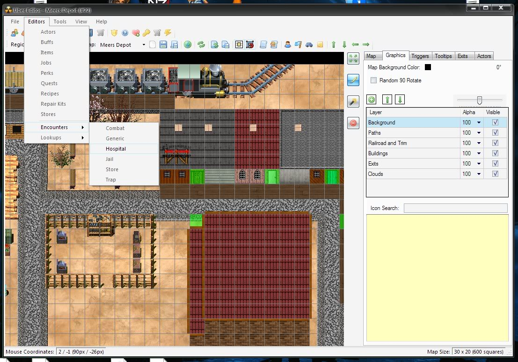Select the magic wand tool

353,101
